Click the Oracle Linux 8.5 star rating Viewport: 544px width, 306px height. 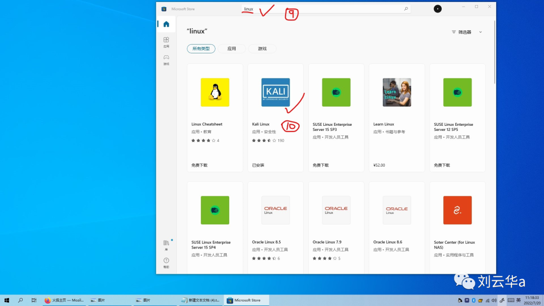pyautogui.click(x=266, y=258)
